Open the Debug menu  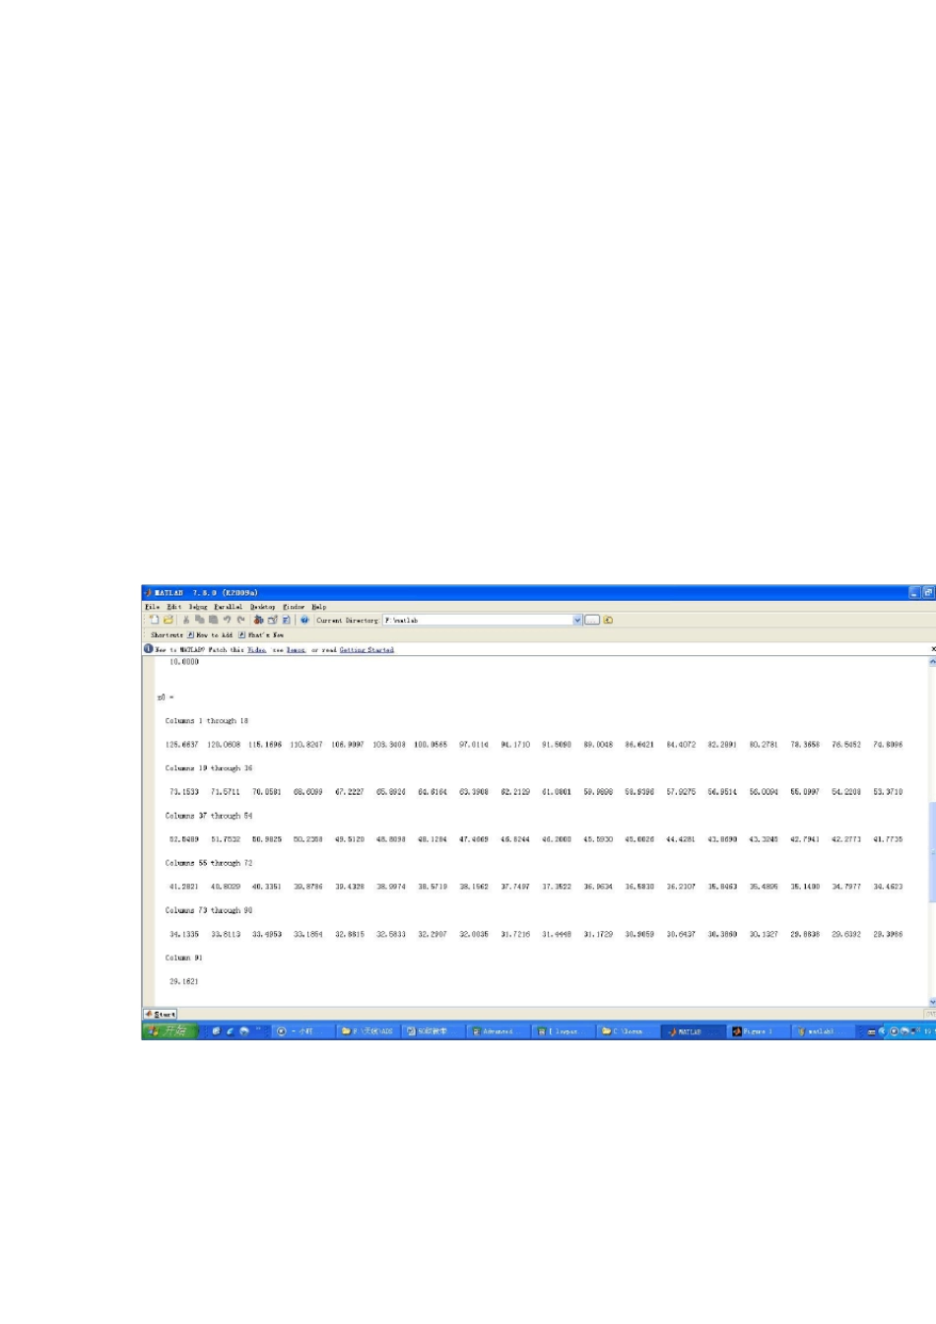198,607
